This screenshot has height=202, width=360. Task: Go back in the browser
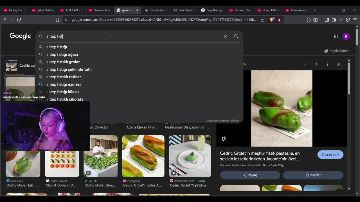tap(5, 20)
